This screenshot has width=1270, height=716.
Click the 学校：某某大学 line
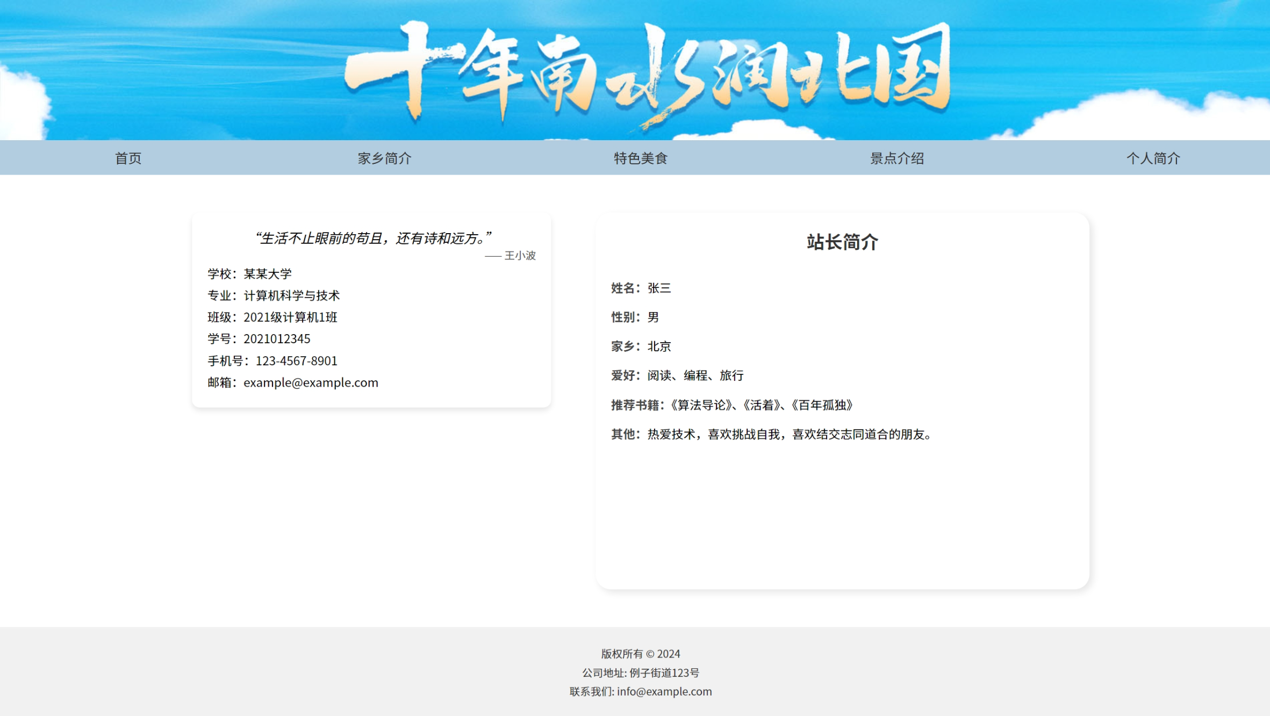250,274
